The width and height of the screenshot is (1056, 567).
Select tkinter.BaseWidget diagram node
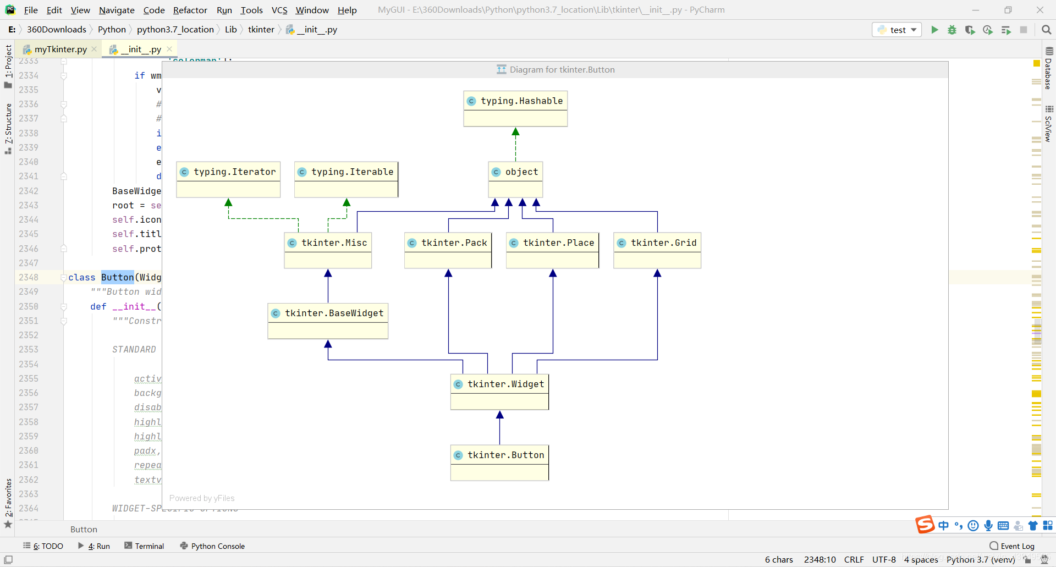(328, 321)
